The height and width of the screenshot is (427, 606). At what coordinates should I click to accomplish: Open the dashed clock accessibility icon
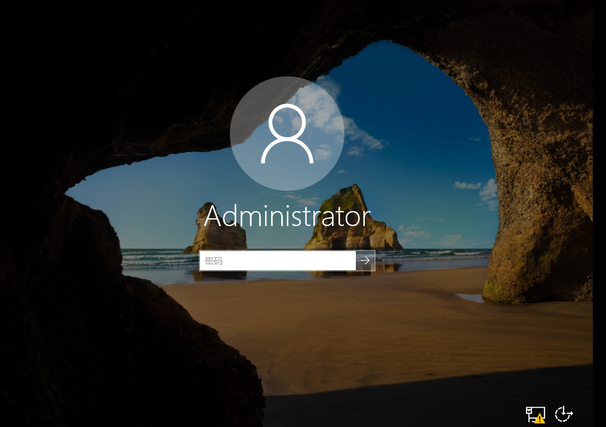[x=564, y=414]
